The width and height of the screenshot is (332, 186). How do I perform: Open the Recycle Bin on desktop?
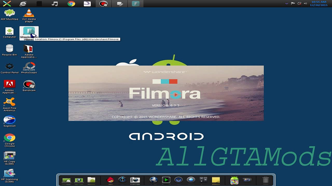click(x=10, y=50)
